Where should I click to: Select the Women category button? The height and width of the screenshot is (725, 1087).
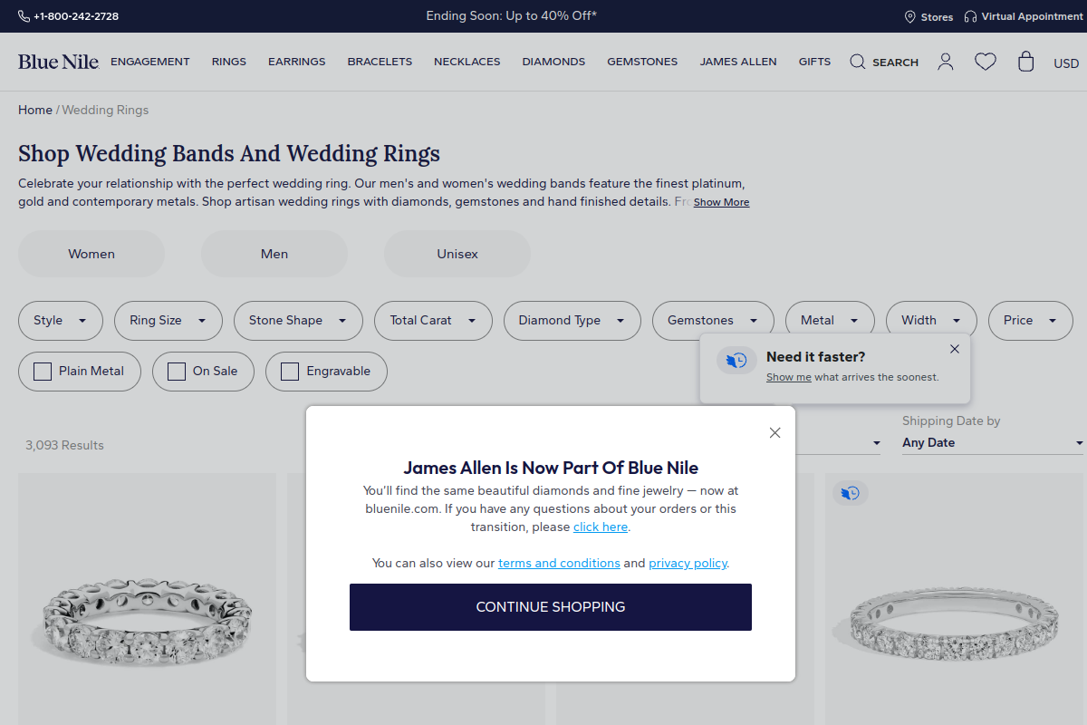[91, 254]
